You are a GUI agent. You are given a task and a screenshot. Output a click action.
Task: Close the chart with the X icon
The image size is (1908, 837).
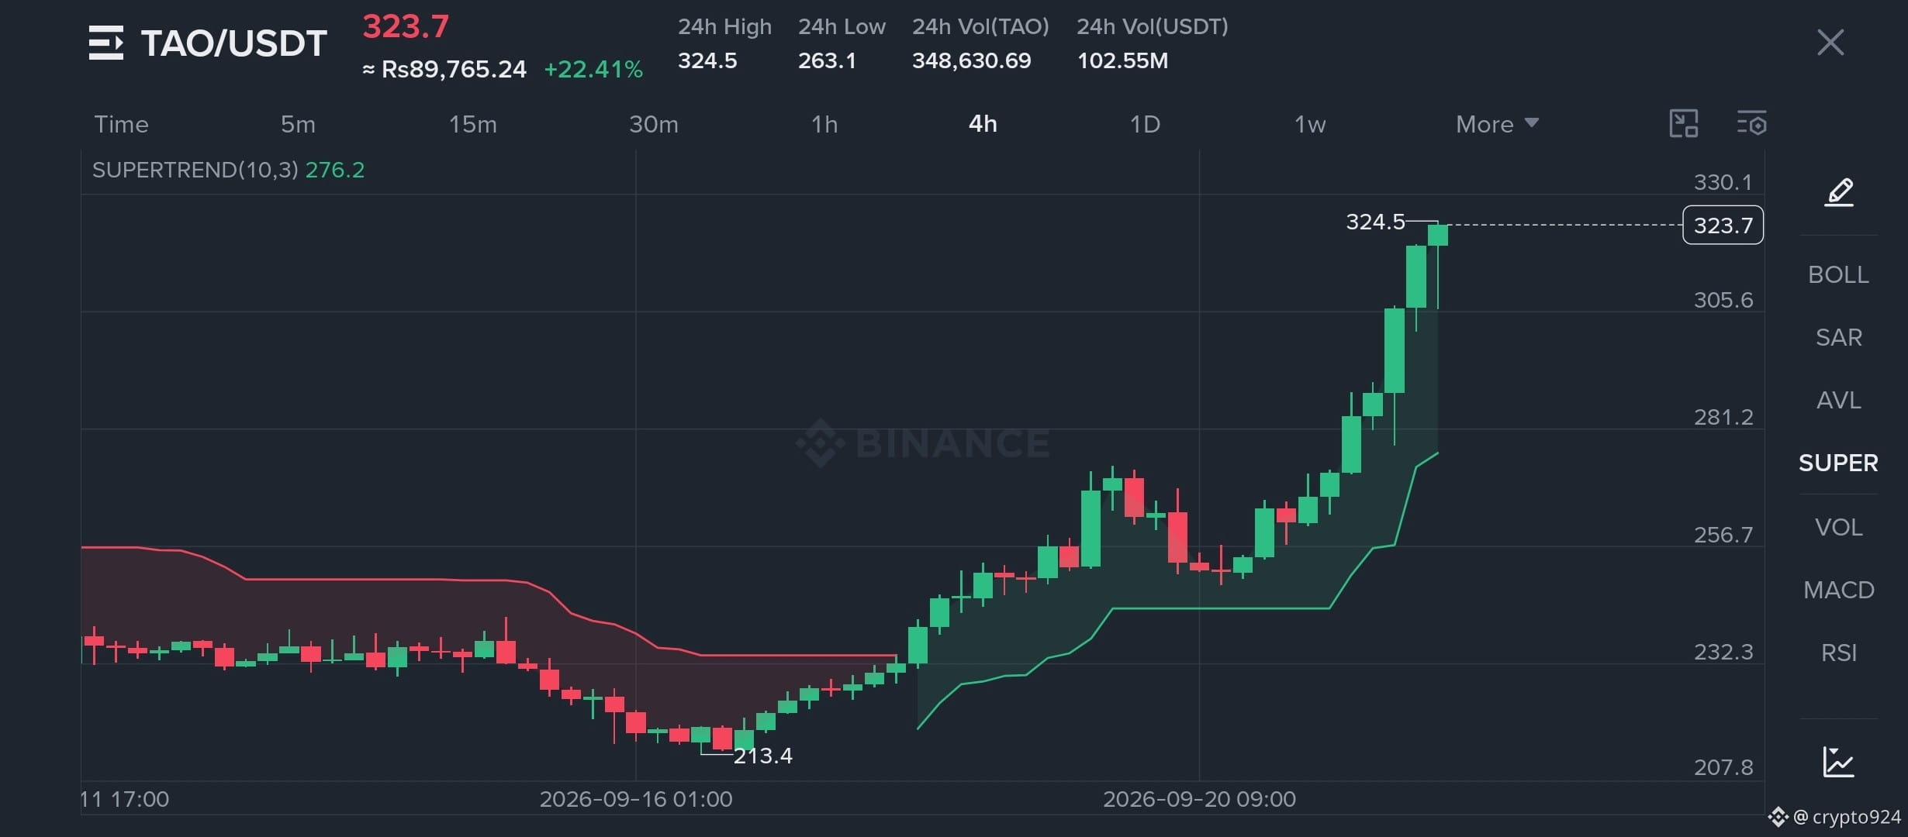pyautogui.click(x=1830, y=43)
